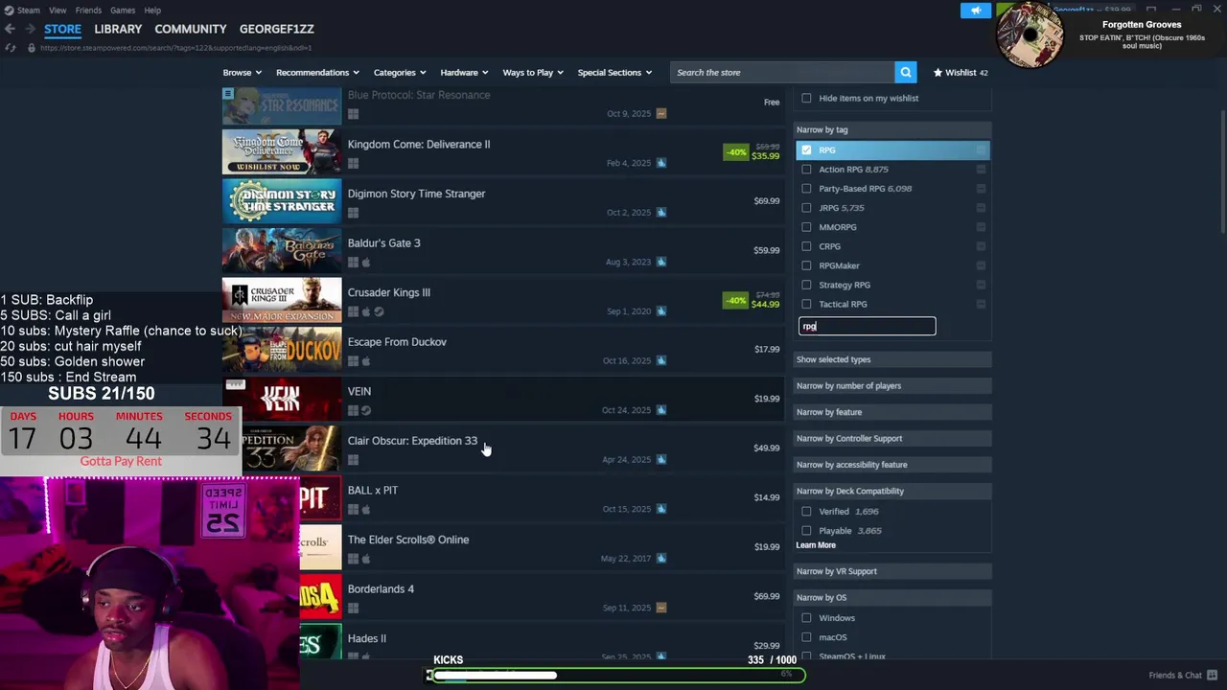Click review thumbs-up icon for Crusader Kings III
The height and width of the screenshot is (690, 1227).
(x=660, y=310)
